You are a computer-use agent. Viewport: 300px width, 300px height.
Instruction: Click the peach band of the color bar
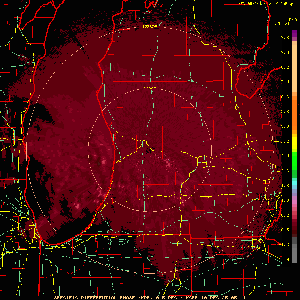[294, 67]
